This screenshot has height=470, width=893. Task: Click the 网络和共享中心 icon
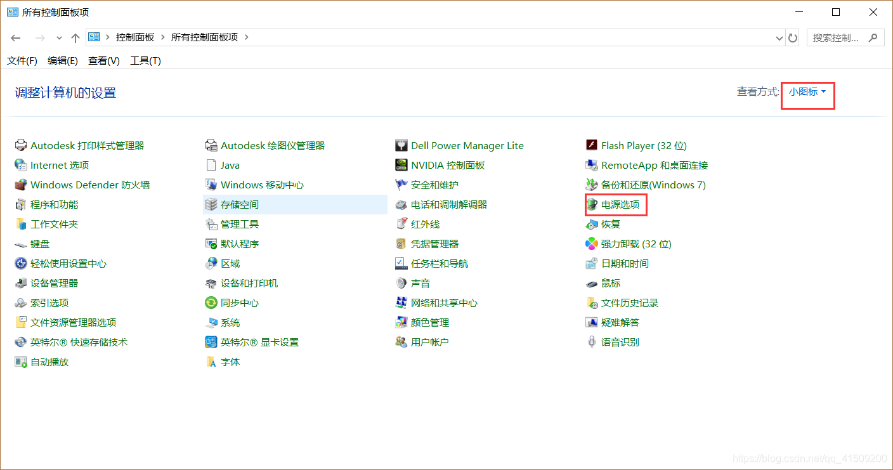[401, 303]
